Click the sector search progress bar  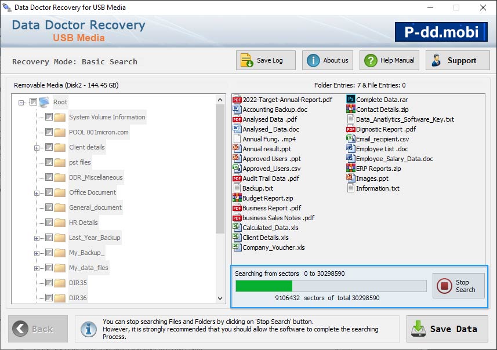pos(331,286)
